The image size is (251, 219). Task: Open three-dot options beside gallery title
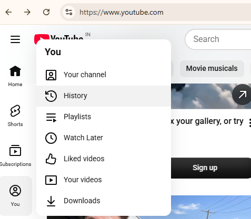pyautogui.click(x=250, y=123)
